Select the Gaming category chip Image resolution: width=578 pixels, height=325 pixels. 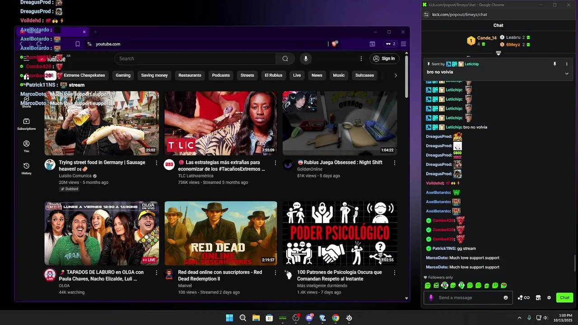[123, 75]
